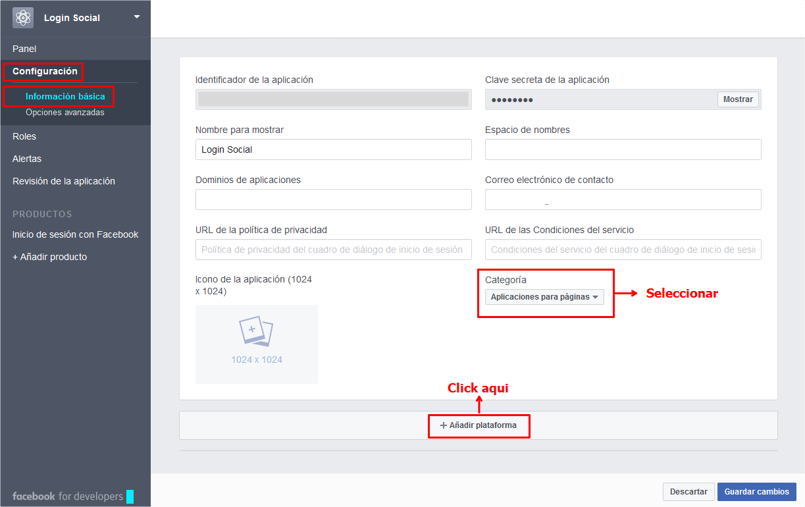Open the Categoría dropdown
The image size is (805, 507).
(544, 297)
